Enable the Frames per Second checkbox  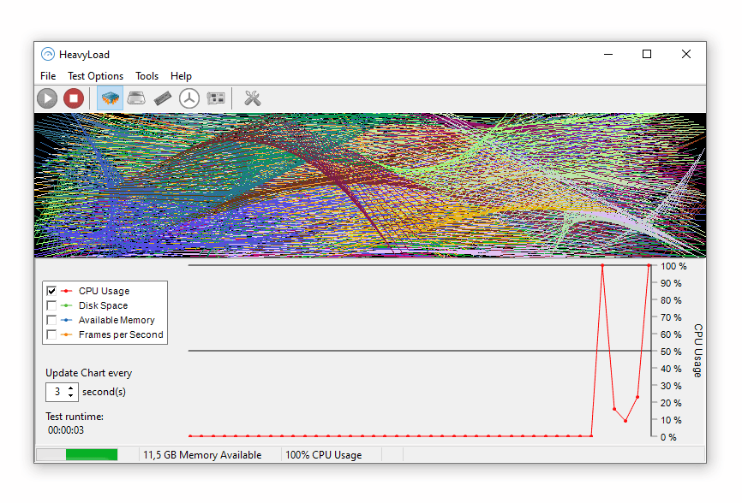[51, 334]
